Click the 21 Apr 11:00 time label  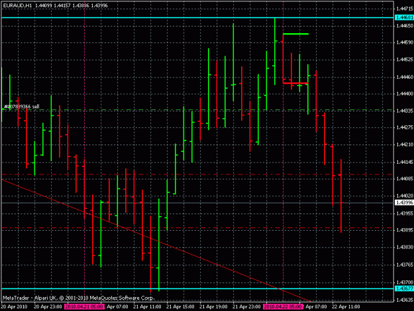(147, 306)
